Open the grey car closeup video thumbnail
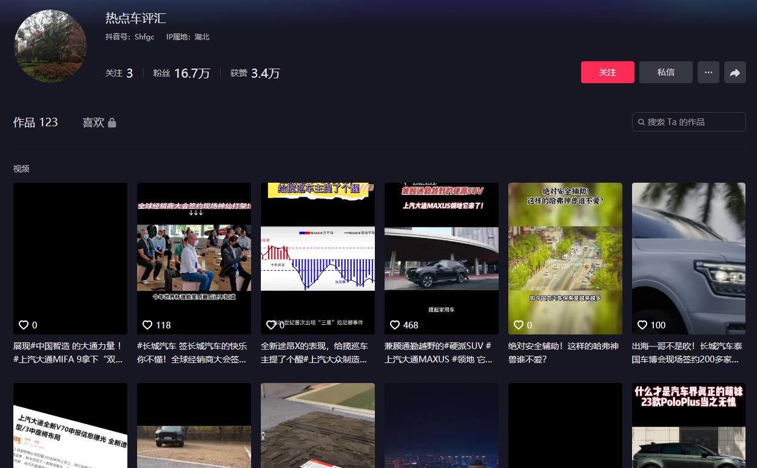 [689, 259]
